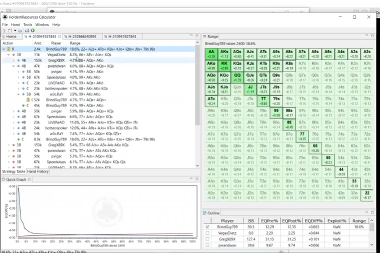Click the Quick Graph tab icon
This screenshot has height=253, width=380.
coord(3,179)
